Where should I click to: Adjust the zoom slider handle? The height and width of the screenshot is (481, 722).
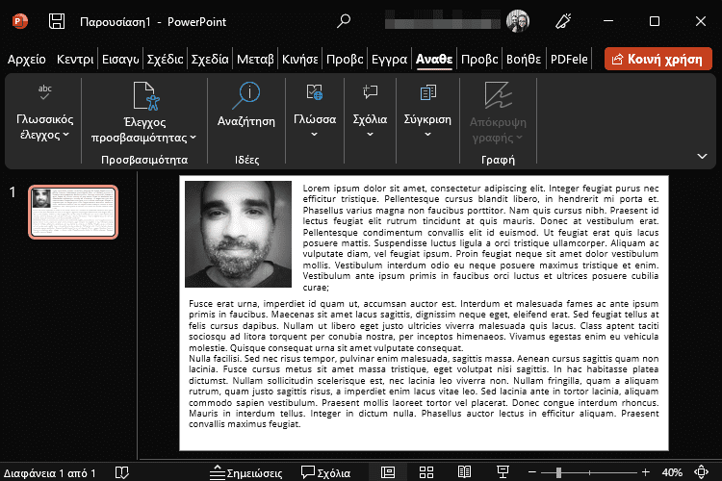[x=558, y=472]
